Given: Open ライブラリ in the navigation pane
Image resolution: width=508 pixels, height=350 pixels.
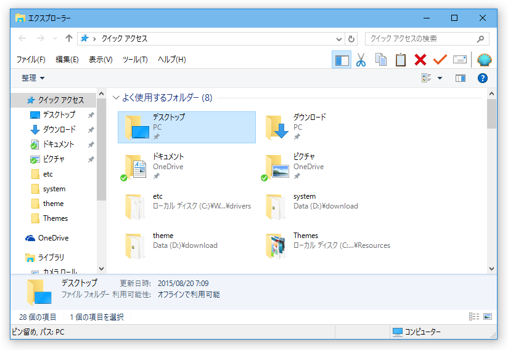Looking at the screenshot, I should tap(45, 258).
